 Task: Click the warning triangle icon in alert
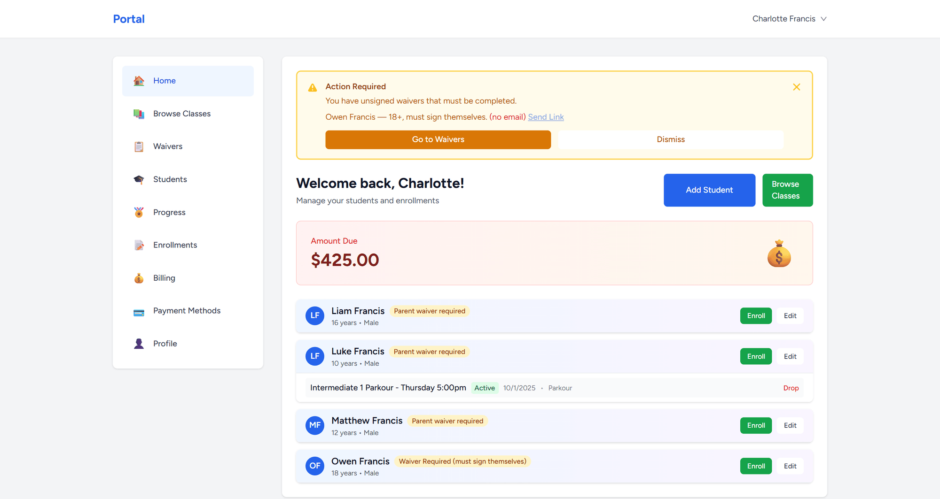(312, 88)
